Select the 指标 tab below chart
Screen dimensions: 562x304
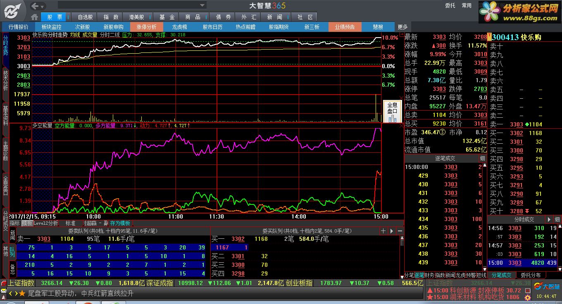(15, 223)
